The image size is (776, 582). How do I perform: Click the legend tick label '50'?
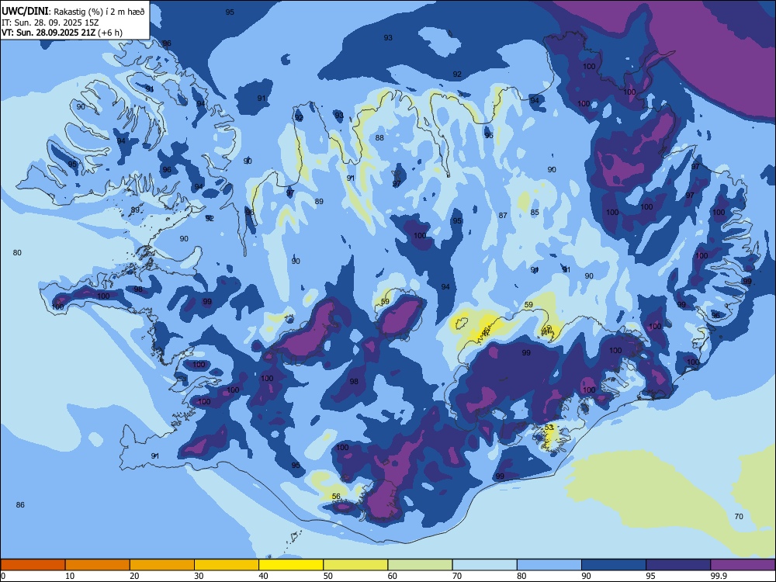[328, 576]
